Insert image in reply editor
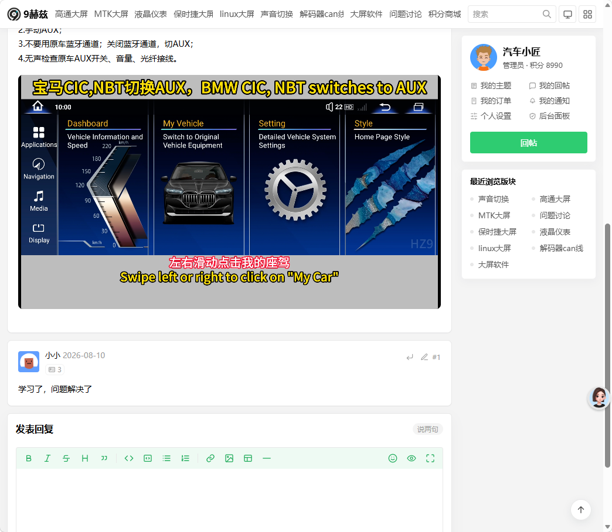This screenshot has height=532, width=612. click(229, 458)
